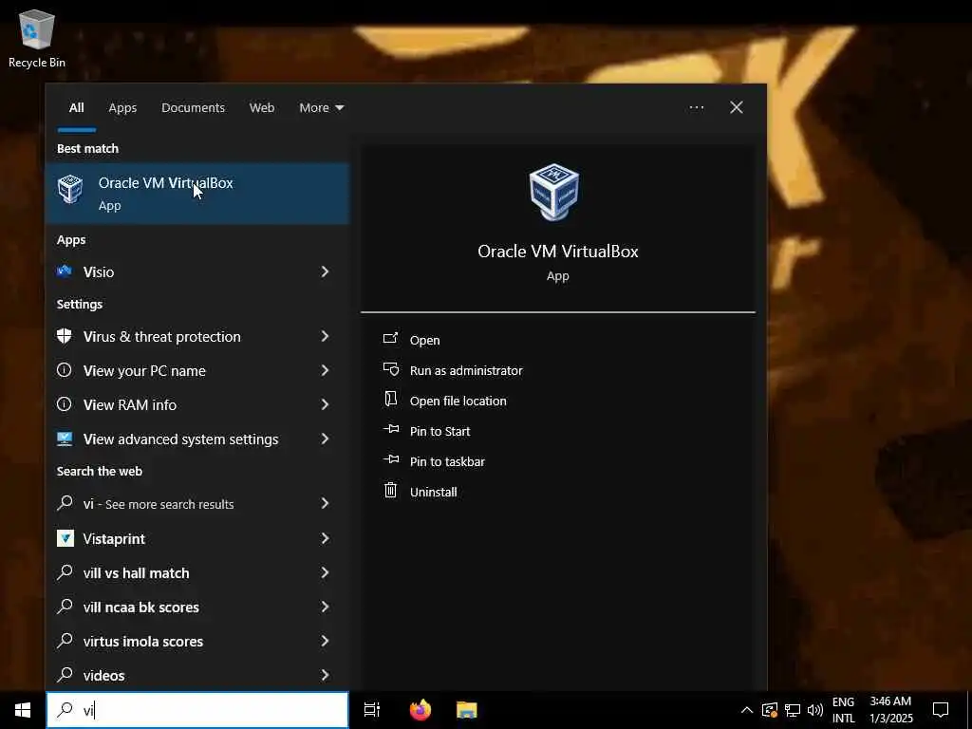The height and width of the screenshot is (729, 972).
Task: Open the Windows Start menu
Action: coord(23,710)
